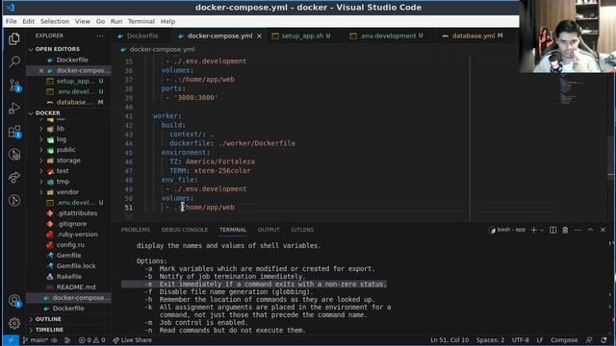The height and width of the screenshot is (346, 616).
Task: Open the Search view icon
Action: [14, 62]
